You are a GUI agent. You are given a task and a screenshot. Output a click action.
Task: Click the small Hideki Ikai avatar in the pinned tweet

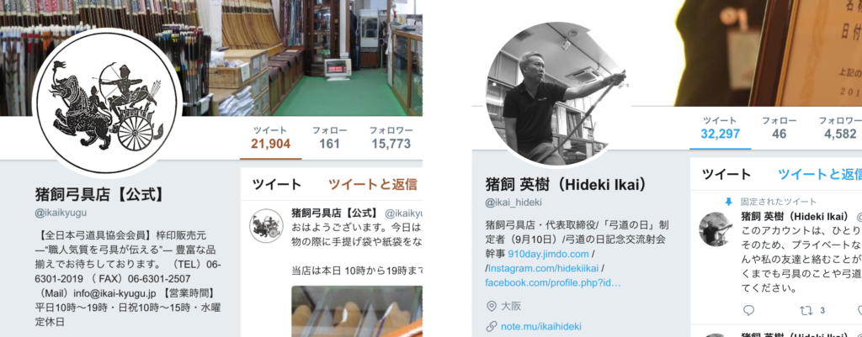(716, 229)
